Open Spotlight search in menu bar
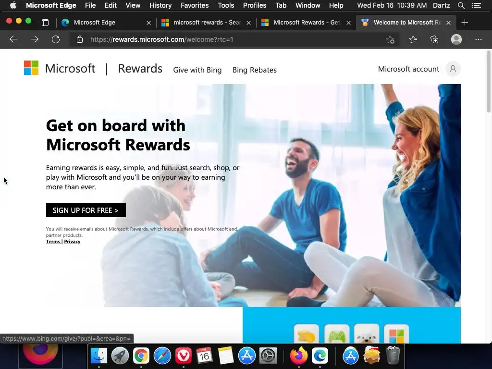492x369 pixels. click(x=461, y=5)
